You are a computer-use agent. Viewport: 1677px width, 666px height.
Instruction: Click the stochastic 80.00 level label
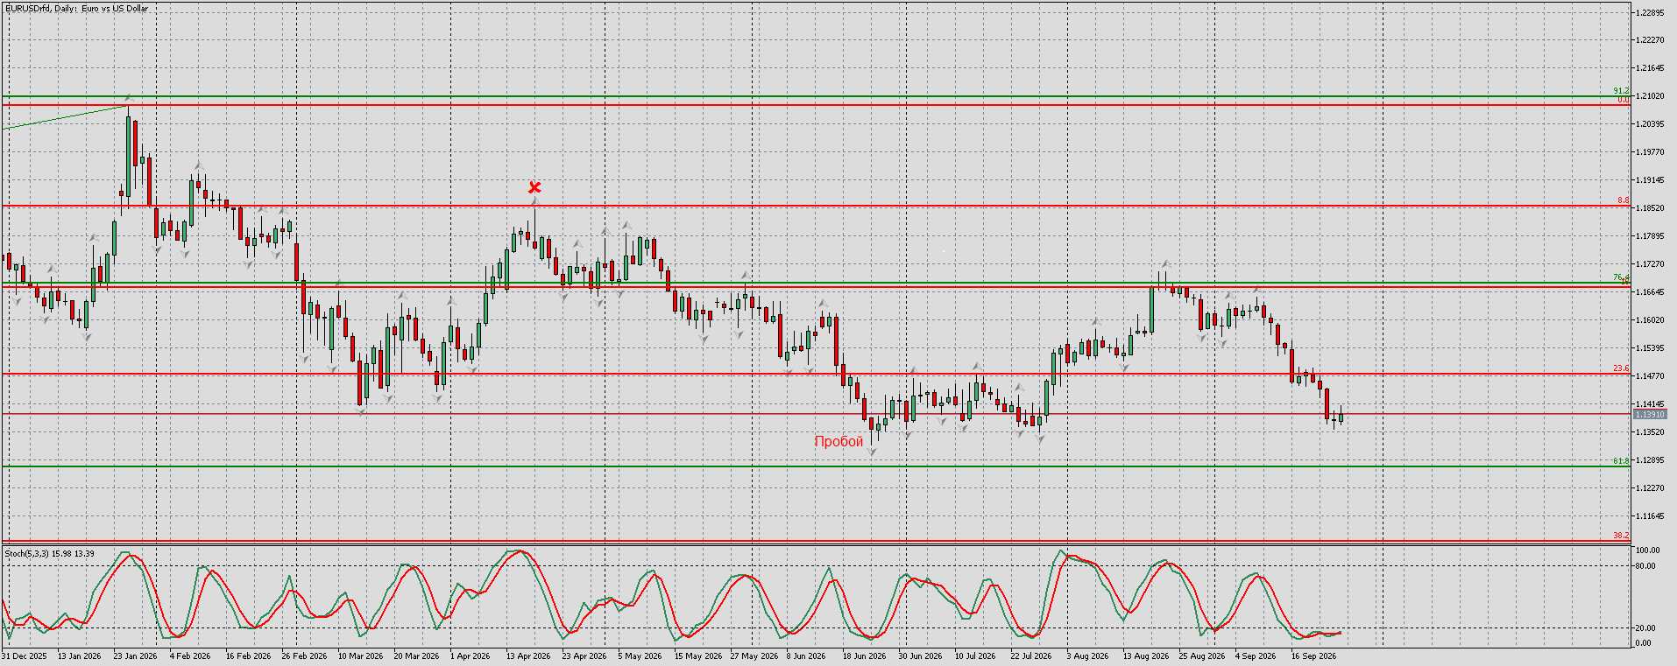pyautogui.click(x=1645, y=566)
